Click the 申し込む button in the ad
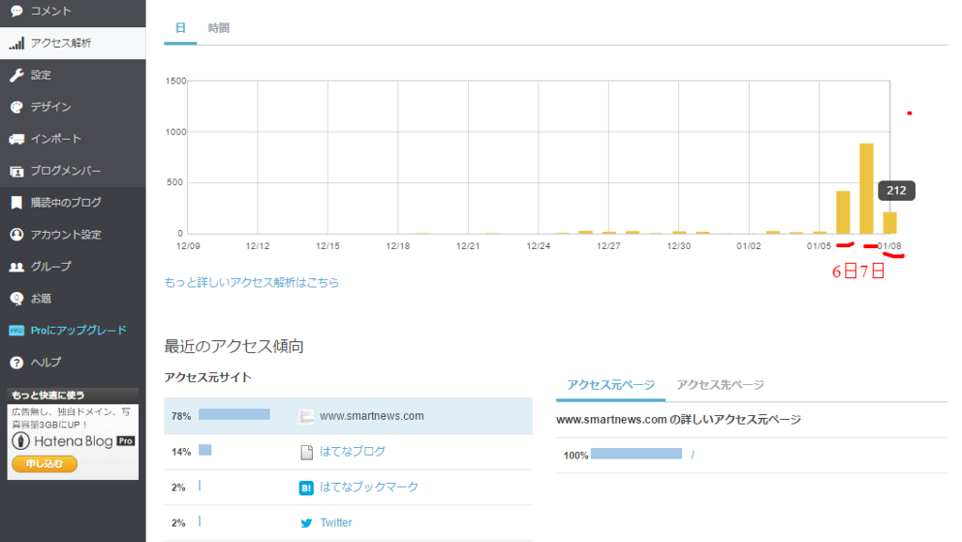 point(45,463)
